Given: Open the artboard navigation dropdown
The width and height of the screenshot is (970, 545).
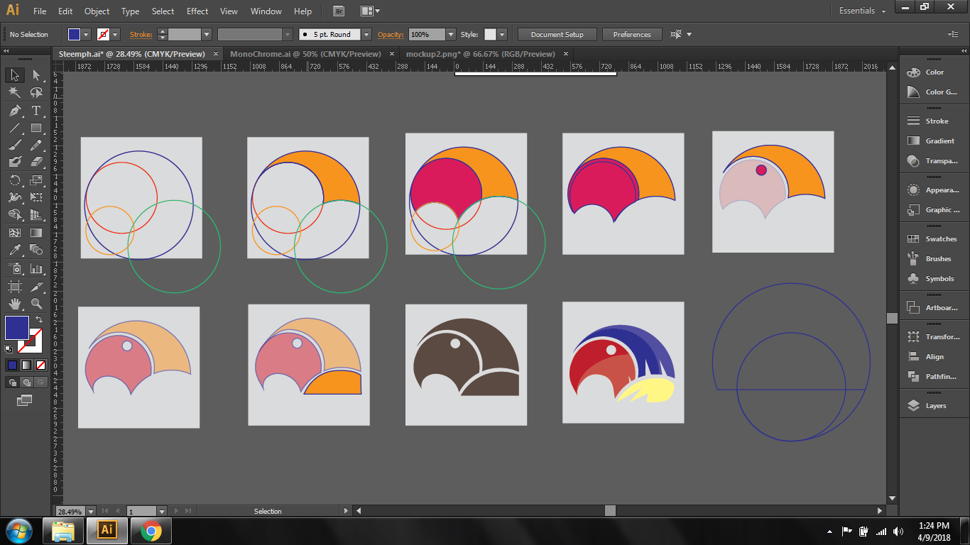Looking at the screenshot, I should [x=162, y=511].
